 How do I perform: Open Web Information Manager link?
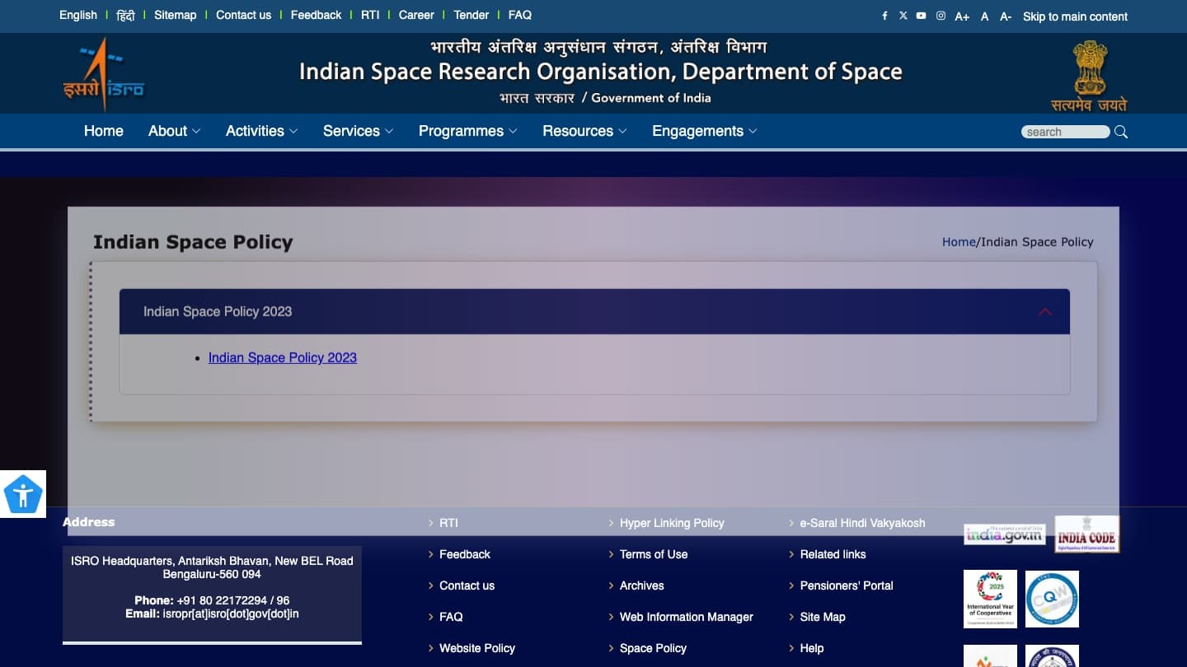[x=687, y=617]
